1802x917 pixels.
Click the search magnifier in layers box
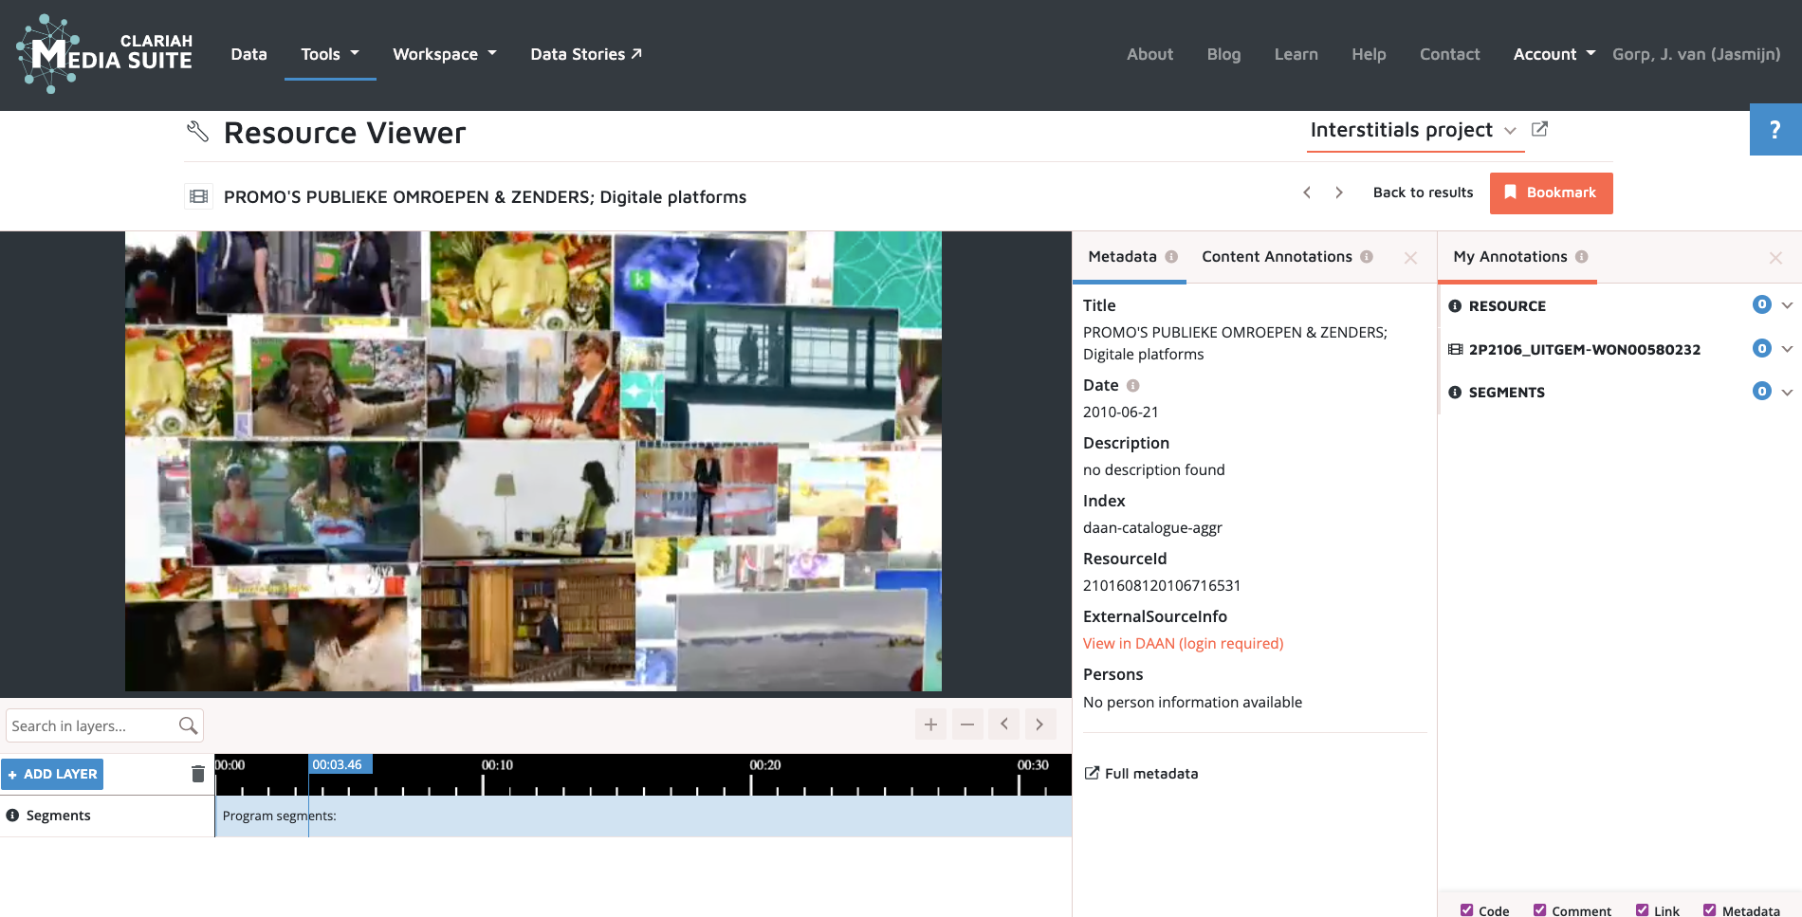(188, 725)
